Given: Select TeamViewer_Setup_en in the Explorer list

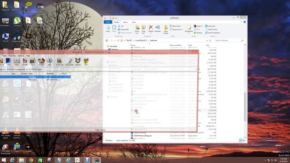Looking at the screenshot, I should point(142,136).
